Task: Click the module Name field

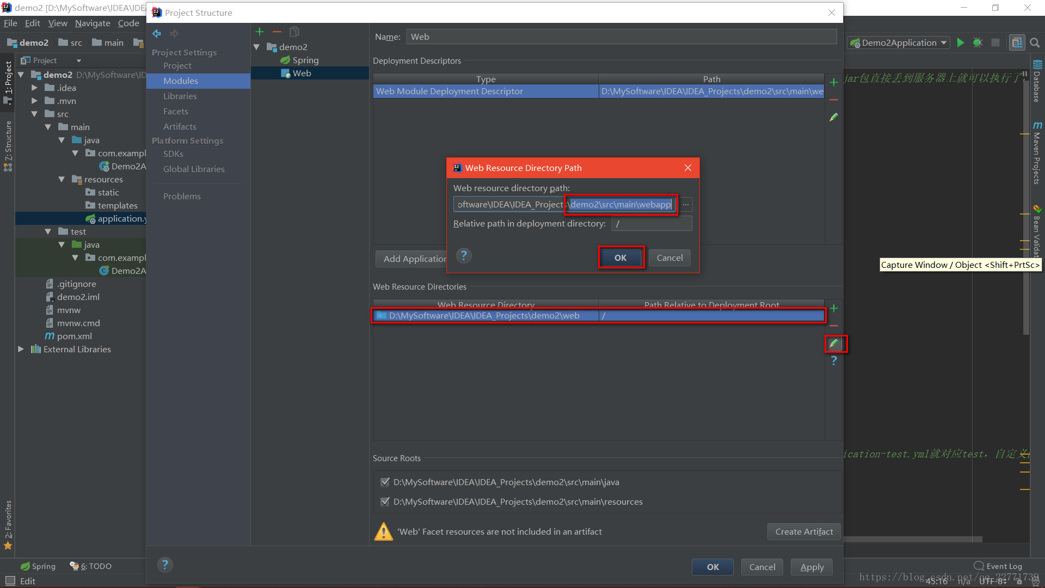Action: coord(622,36)
